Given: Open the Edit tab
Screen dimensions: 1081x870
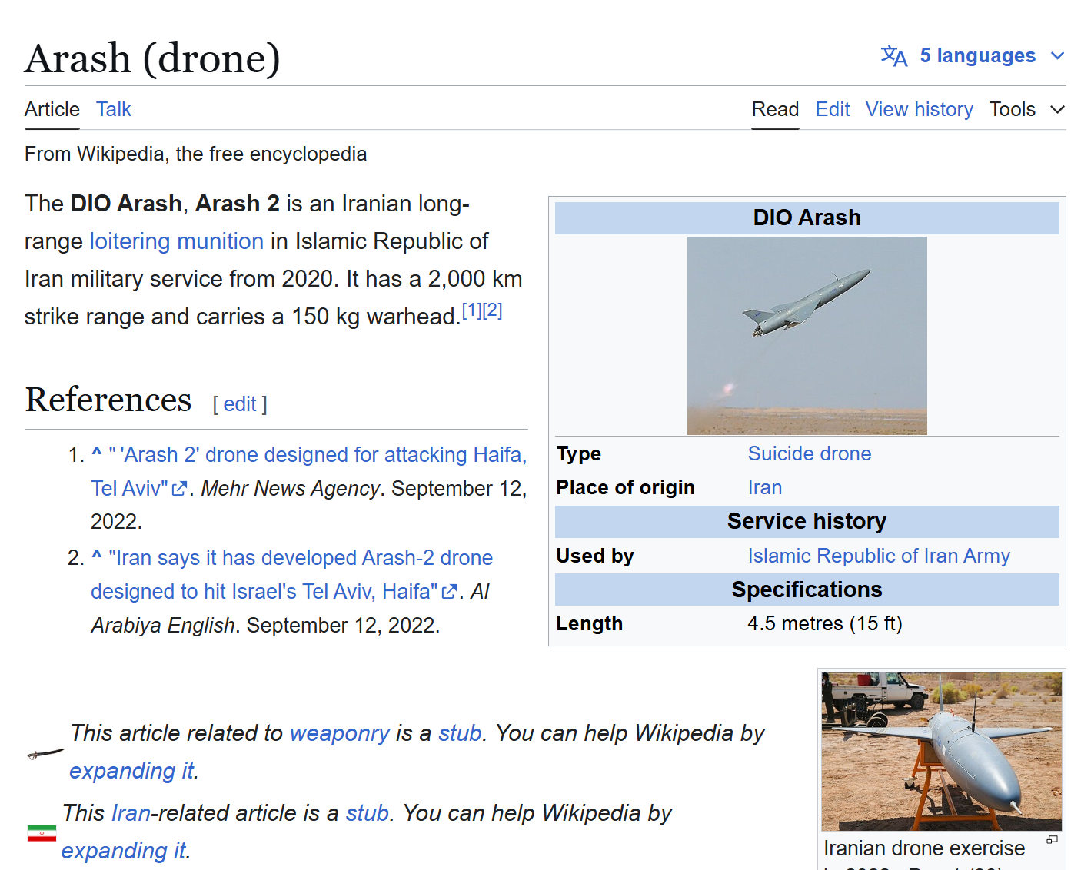Looking at the screenshot, I should 833,109.
